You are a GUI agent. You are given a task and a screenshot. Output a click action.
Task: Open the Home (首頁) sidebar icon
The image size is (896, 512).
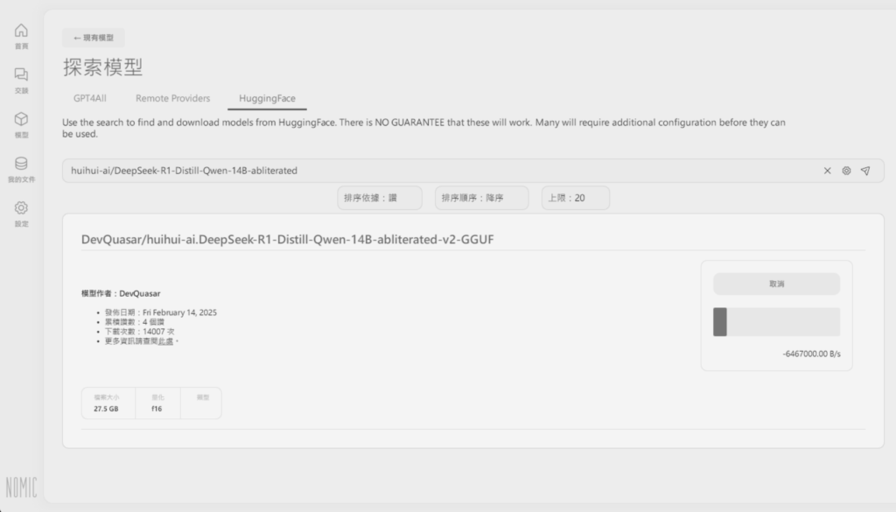click(21, 36)
